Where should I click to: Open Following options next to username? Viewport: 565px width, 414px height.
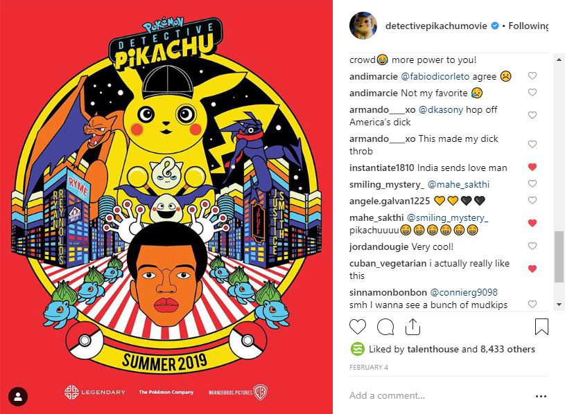tap(528, 26)
